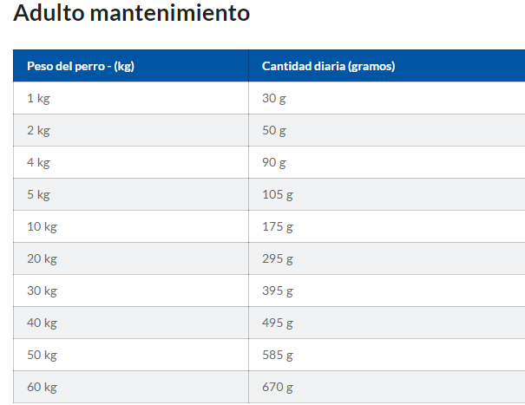This screenshot has height=405, width=525.
Task: Click the "Cantidad diaria (gramos)" column header
Action: coord(329,66)
